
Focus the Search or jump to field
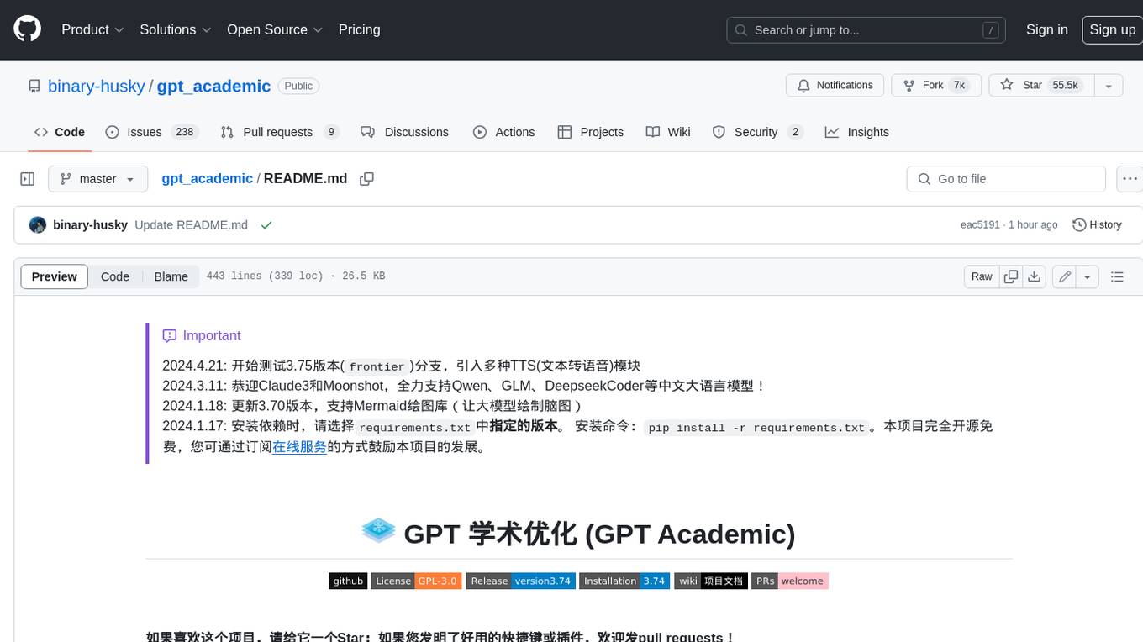point(866,30)
